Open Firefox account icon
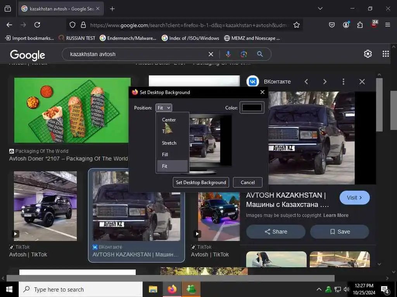The width and height of the screenshot is (397, 297). point(346,25)
